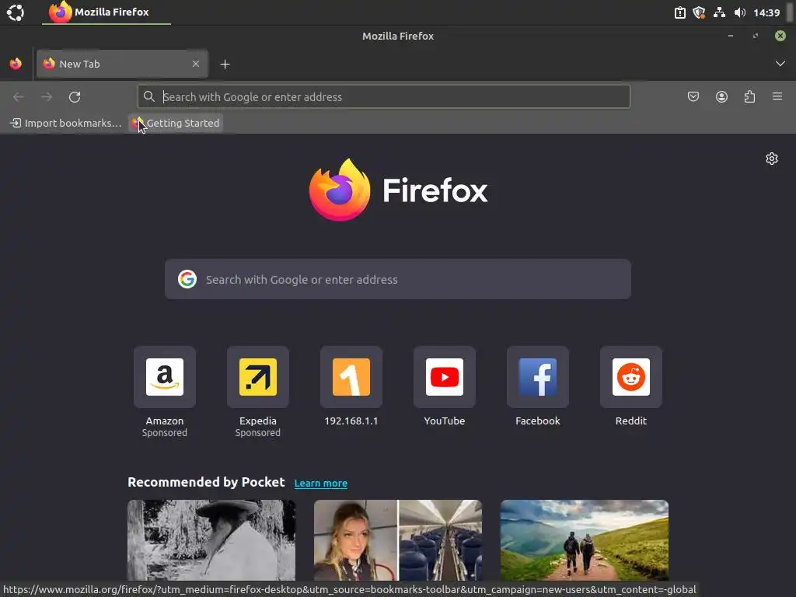796x597 pixels.
Task: Open the network tray icon
Action: tap(719, 12)
